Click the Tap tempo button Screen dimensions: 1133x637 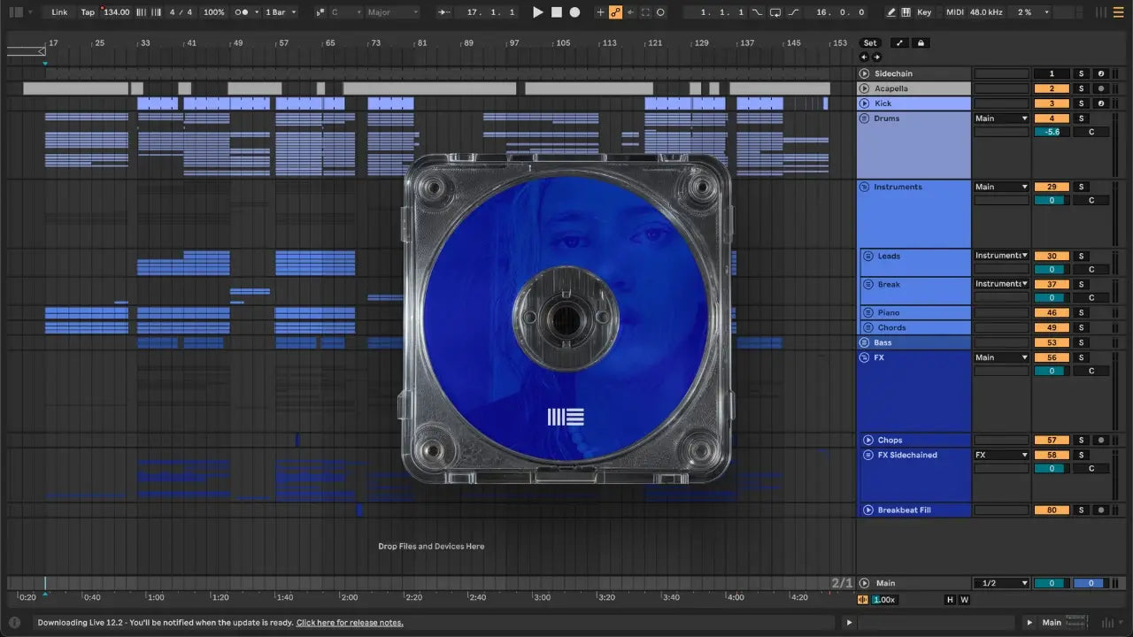coord(88,12)
